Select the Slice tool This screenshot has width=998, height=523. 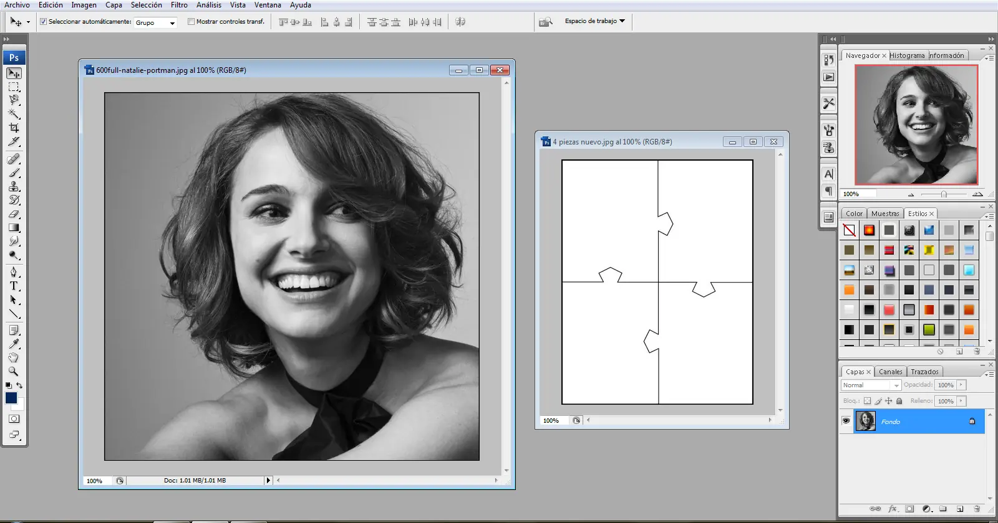[x=14, y=141]
